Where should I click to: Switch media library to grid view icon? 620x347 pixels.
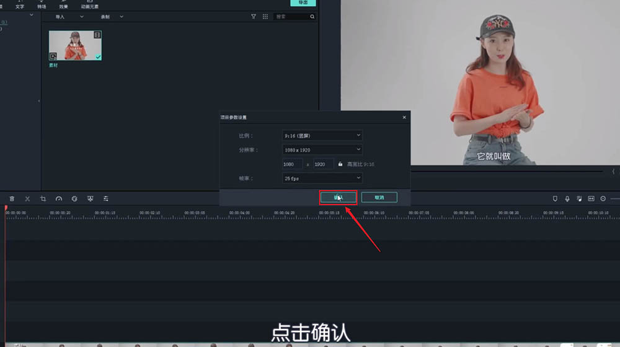point(265,17)
